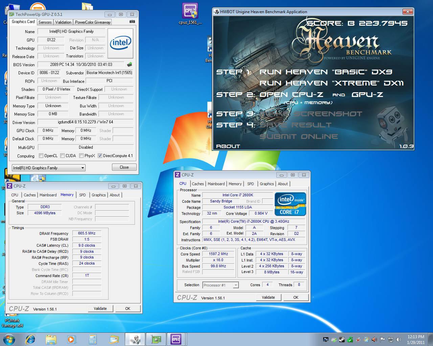This screenshot has height=346, width=433.
Task: Enable the OpenCL checkbox
Action: click(41, 156)
